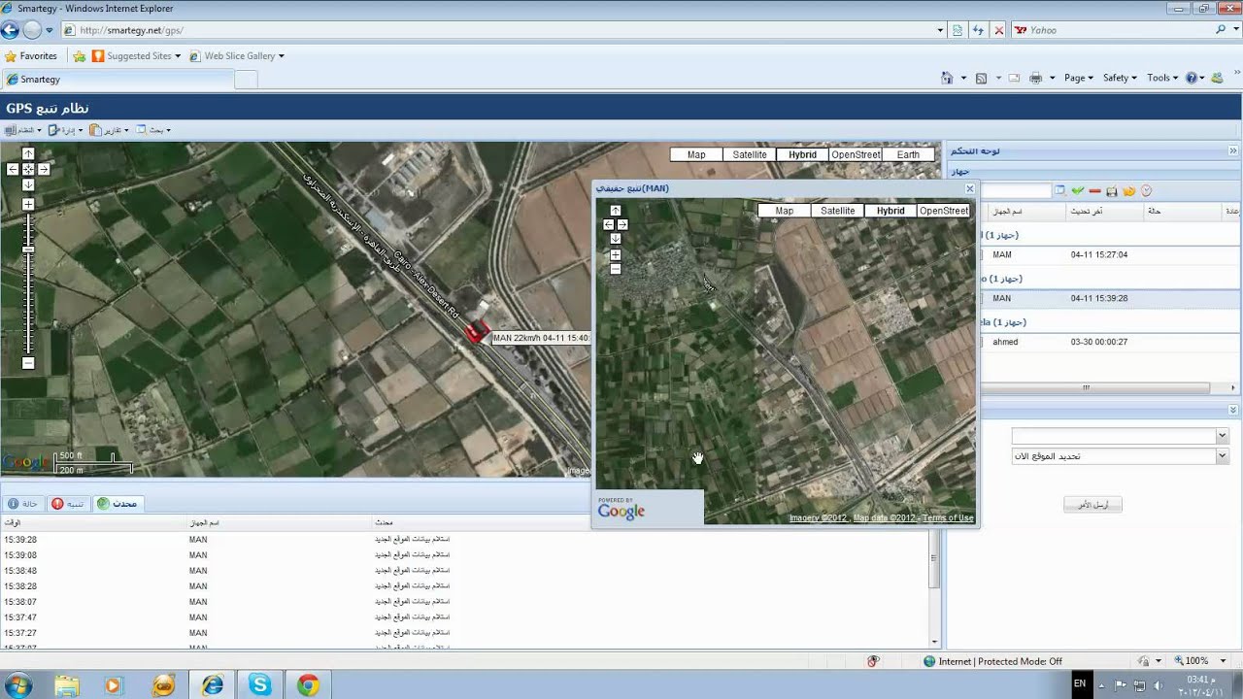Viewport: 1243px width, 699px height.
Task: Open تقارير reports dropdown menu
Action: click(x=110, y=129)
